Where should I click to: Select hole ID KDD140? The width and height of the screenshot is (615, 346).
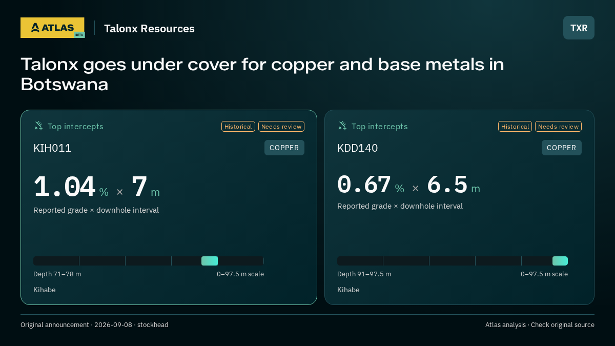click(x=358, y=148)
